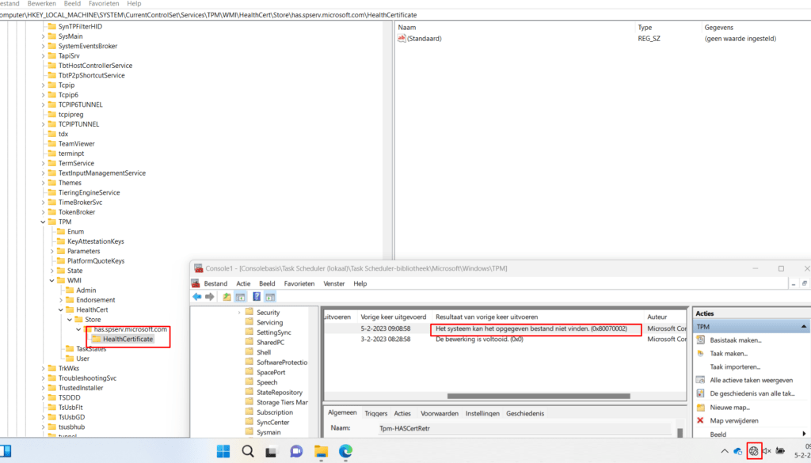Image resolution: width=811 pixels, height=463 pixels.
Task: Collapse the TPM registry key
Action: coord(44,222)
